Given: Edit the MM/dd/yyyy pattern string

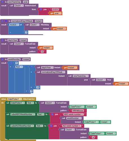Looking at the screenshot, I should pos(78,111).
